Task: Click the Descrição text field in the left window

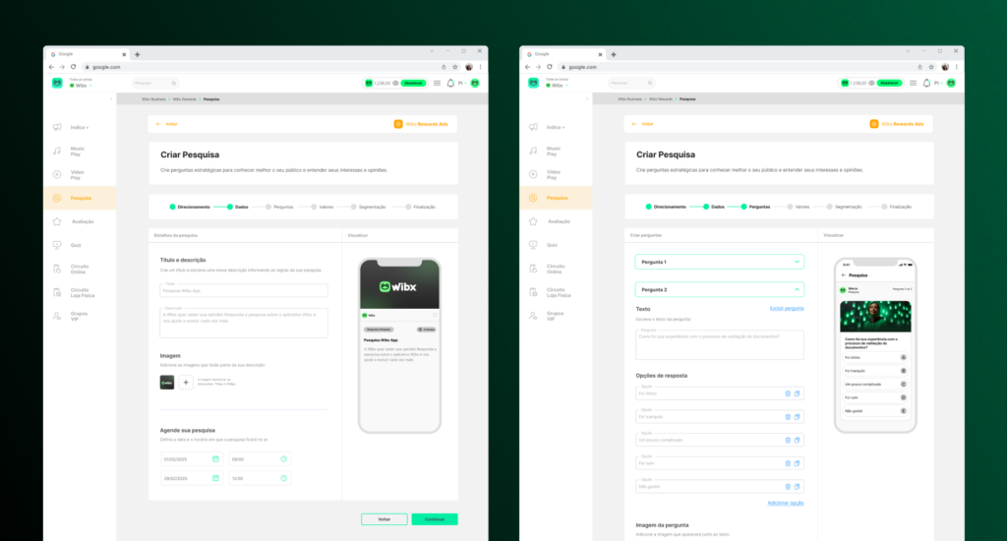Action: click(x=244, y=323)
